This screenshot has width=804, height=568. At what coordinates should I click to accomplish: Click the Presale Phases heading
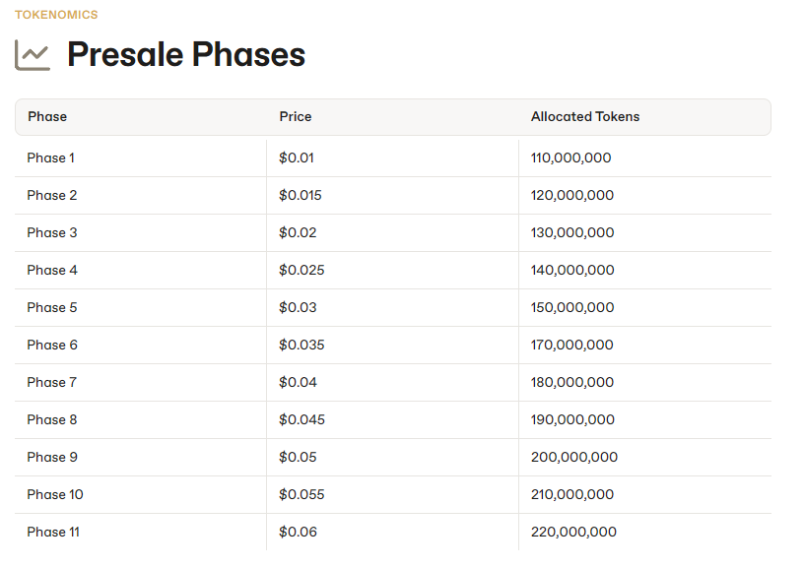pos(186,54)
